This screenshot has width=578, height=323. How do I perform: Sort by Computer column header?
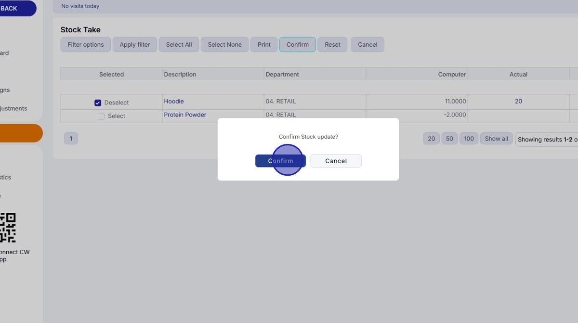point(452,74)
